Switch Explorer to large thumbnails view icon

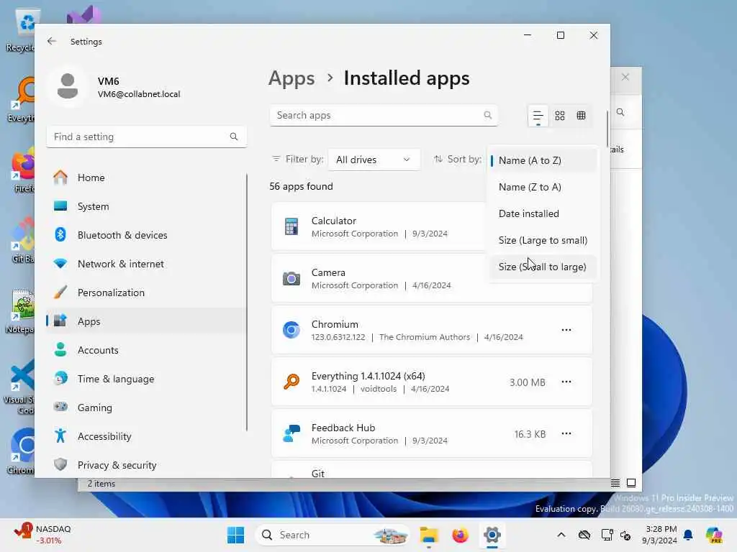click(x=631, y=483)
